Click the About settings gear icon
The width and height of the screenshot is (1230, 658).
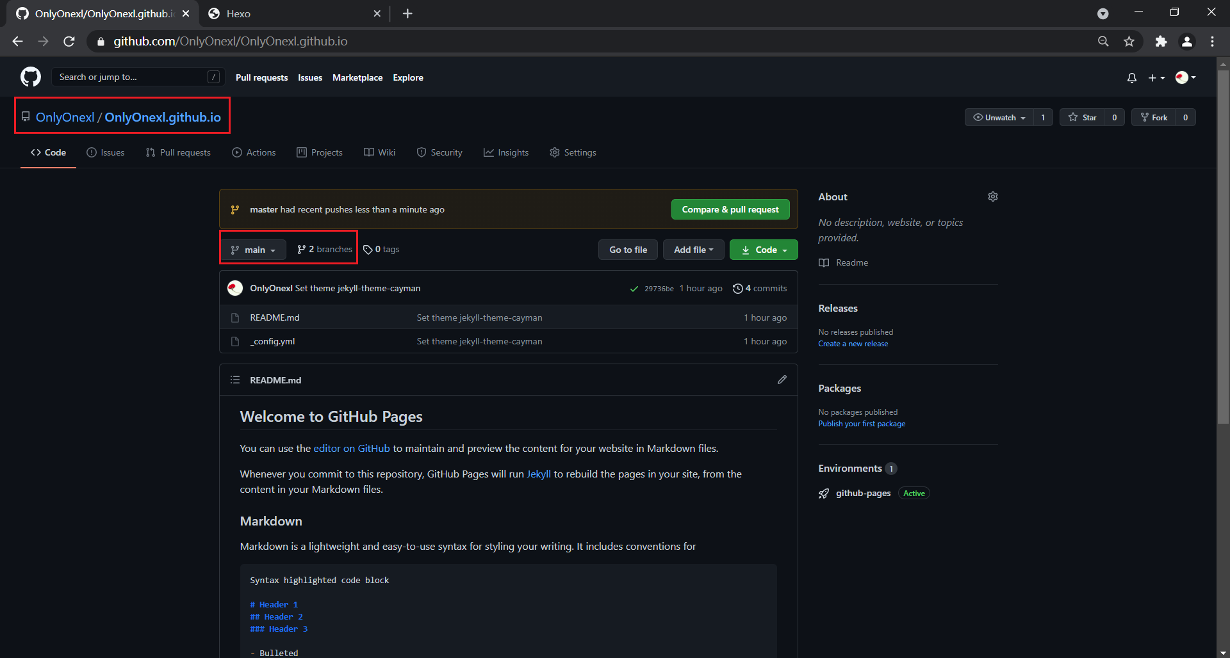click(992, 197)
